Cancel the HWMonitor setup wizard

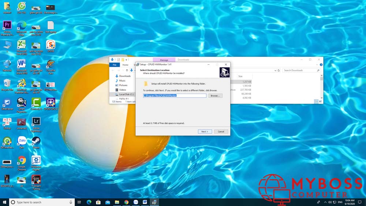(221, 132)
